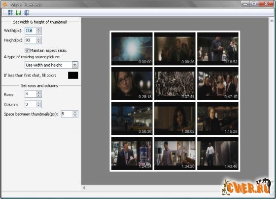Increase Columns with up arrow
The width and height of the screenshot is (276, 199).
[38, 103]
